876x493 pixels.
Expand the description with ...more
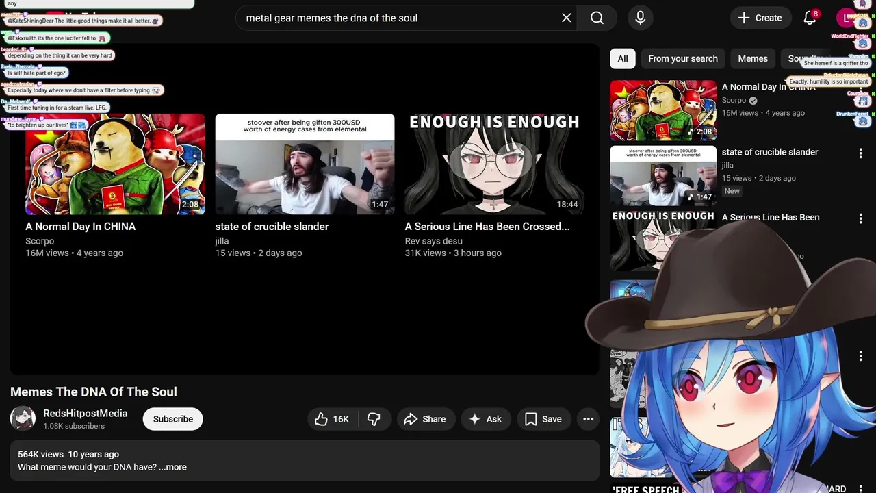172,467
